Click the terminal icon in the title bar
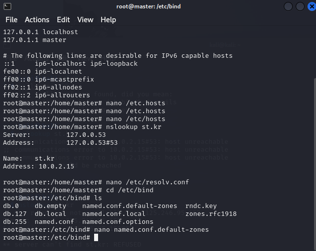 pos(7,6)
